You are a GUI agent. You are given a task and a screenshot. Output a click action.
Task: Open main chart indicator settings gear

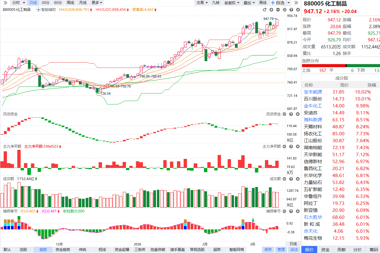(284, 10)
